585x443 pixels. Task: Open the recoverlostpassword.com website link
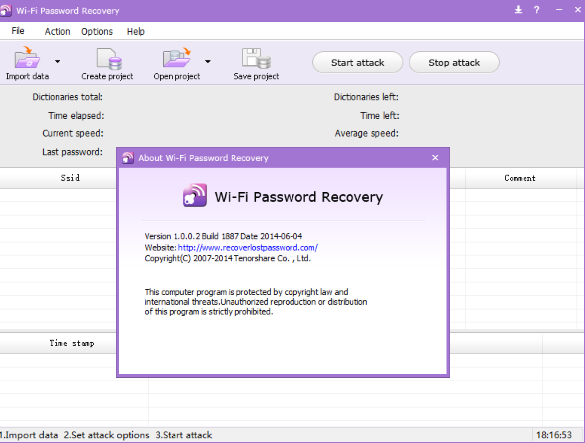(248, 248)
